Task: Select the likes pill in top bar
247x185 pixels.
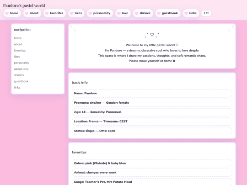Action: pos(76,13)
